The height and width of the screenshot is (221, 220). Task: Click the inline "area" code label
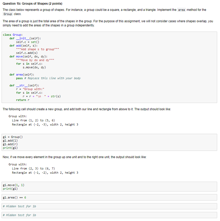(182, 10)
